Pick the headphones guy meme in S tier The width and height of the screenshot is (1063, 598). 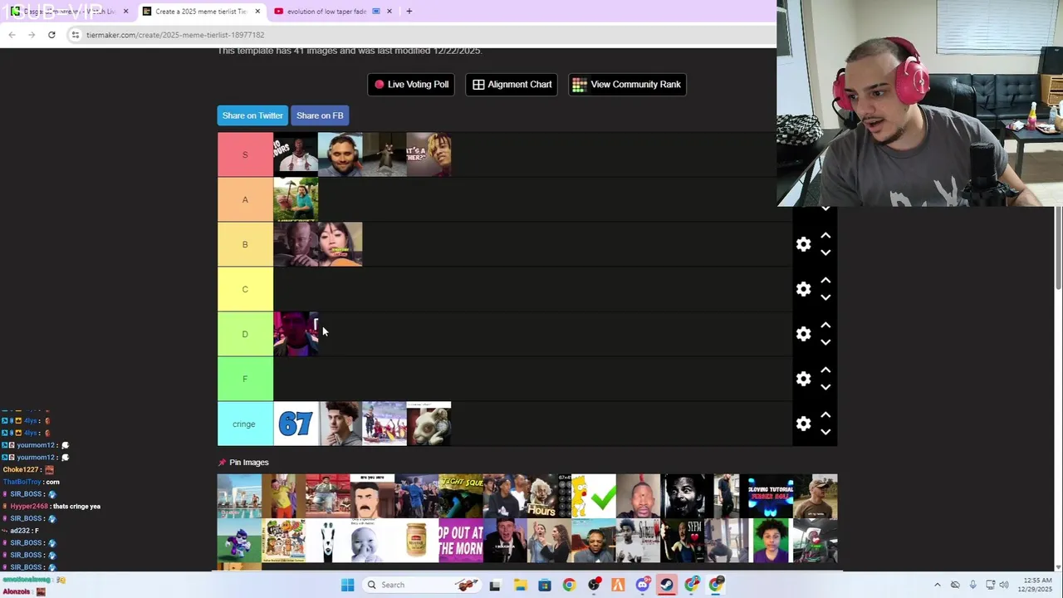(x=340, y=154)
